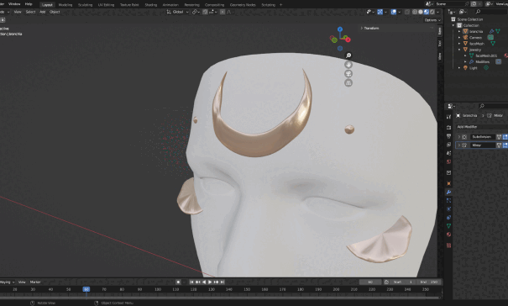Click the Add Modifier button
This screenshot has height=306, width=508.
(x=481, y=127)
